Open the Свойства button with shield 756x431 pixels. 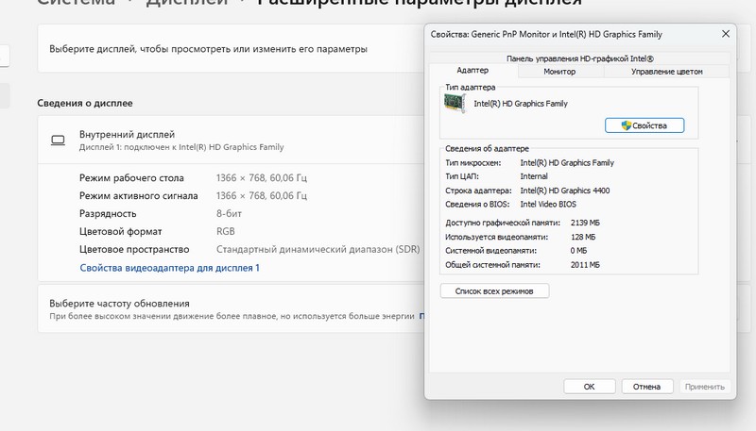coord(644,125)
